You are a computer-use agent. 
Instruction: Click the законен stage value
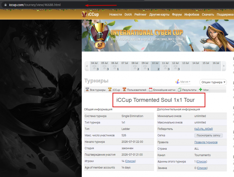(x=127, y=148)
